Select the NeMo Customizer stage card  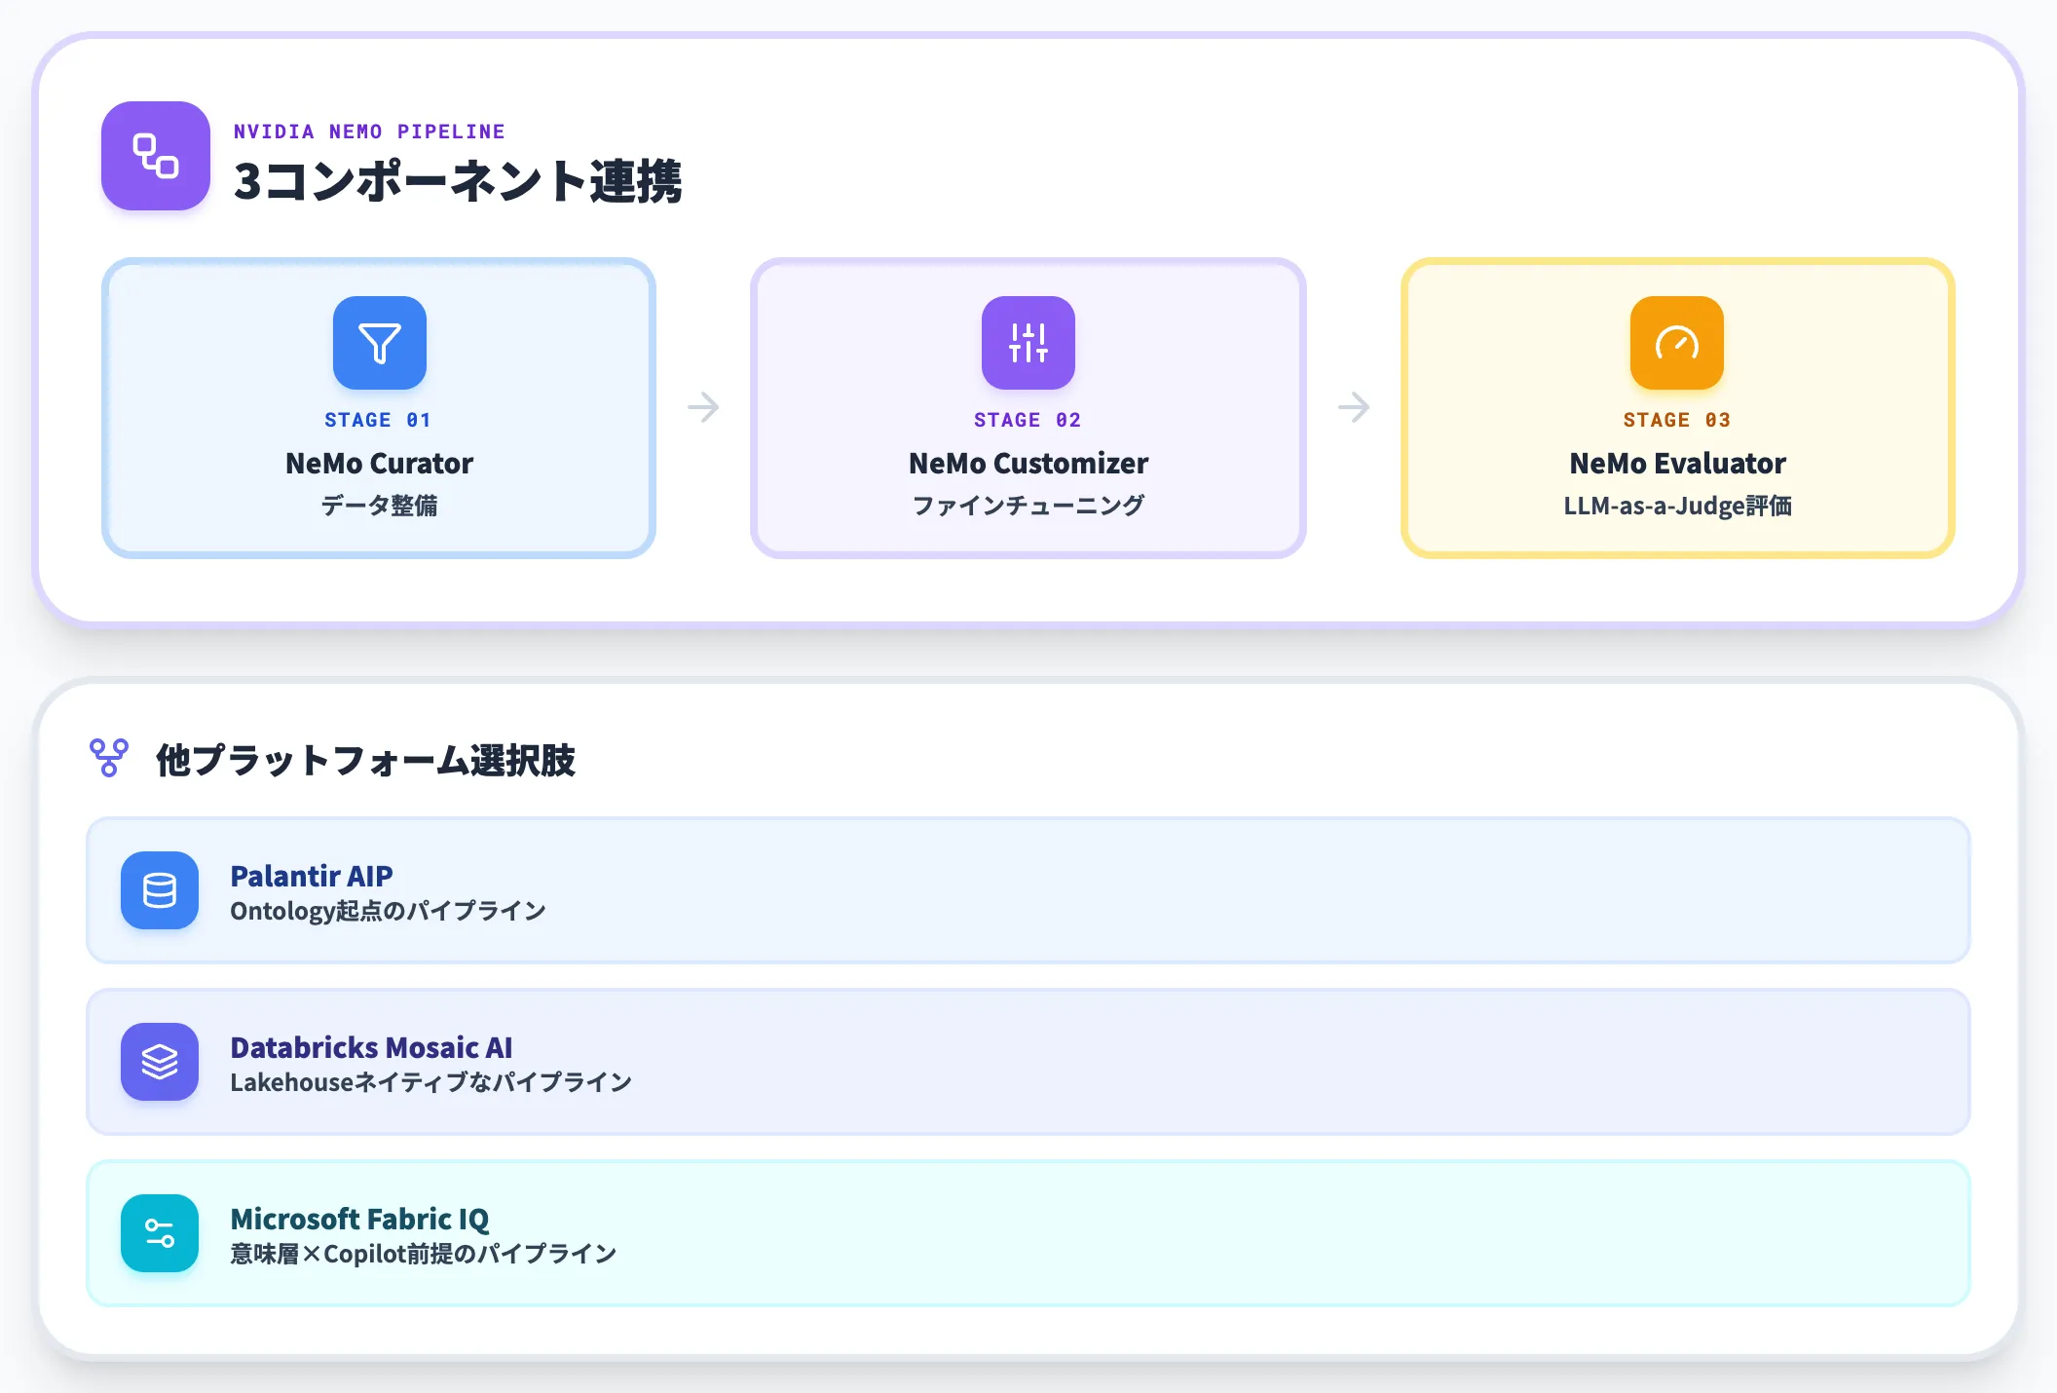tap(1028, 408)
